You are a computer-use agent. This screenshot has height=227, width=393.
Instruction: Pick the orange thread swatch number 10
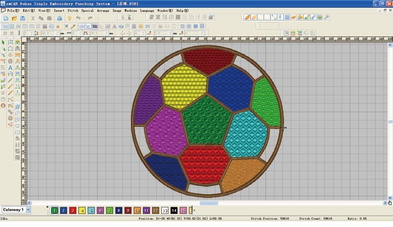[x=137, y=210]
